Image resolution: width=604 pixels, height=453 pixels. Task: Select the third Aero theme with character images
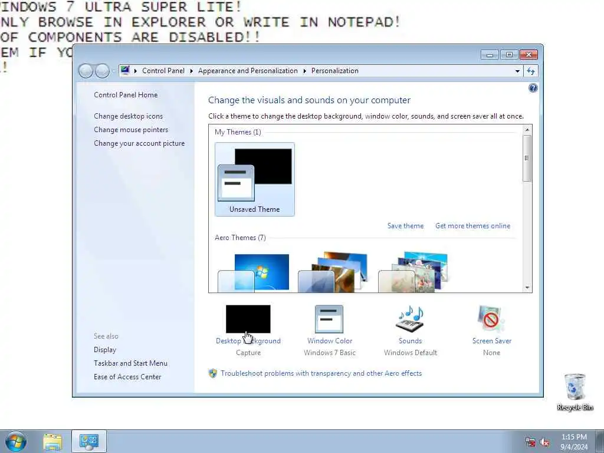tap(413, 272)
